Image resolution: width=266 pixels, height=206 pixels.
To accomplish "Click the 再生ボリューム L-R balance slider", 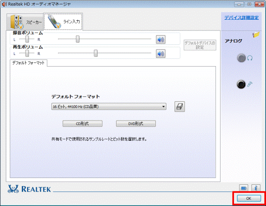I will tap(27, 54).
